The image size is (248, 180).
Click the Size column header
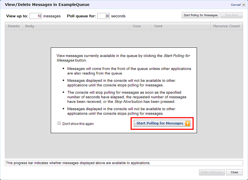(137, 26)
